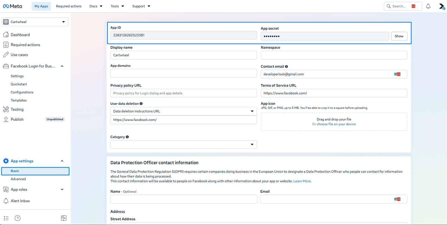Click the Data Protection Officer Email field
The width and height of the screenshot is (447, 225).
[x=334, y=199]
